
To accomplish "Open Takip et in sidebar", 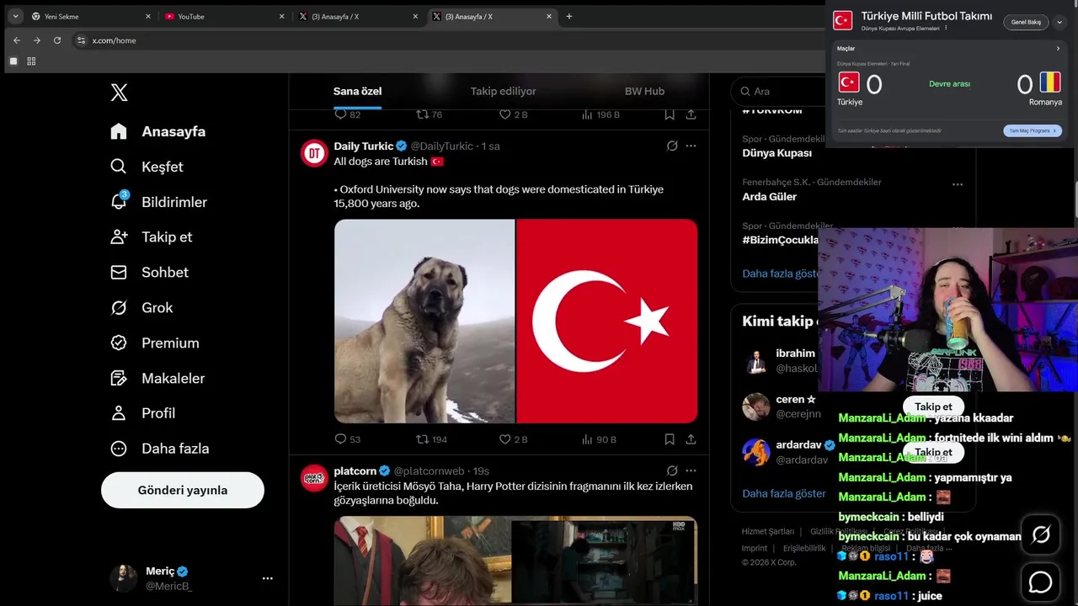I will pyautogui.click(x=152, y=237).
